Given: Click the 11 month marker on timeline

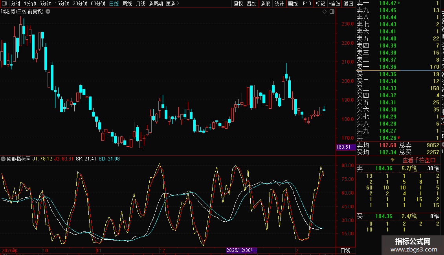Looking at the screenshot, I should [x=99, y=250].
